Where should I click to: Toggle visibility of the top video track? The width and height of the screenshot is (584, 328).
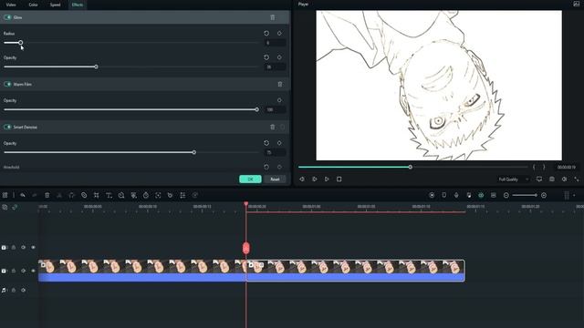[33, 247]
